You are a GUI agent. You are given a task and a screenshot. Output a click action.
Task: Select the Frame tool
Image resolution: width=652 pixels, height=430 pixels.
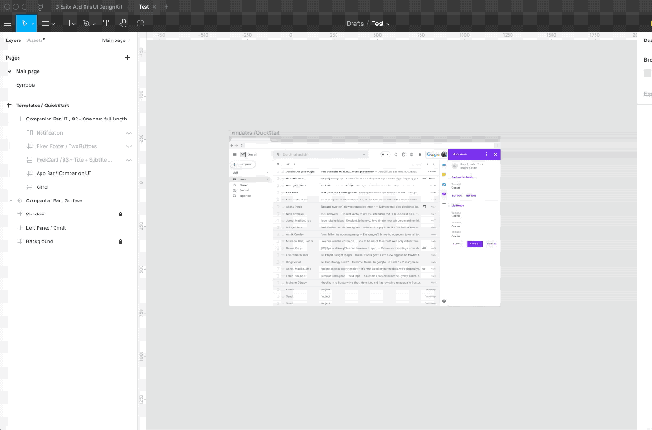coord(45,23)
